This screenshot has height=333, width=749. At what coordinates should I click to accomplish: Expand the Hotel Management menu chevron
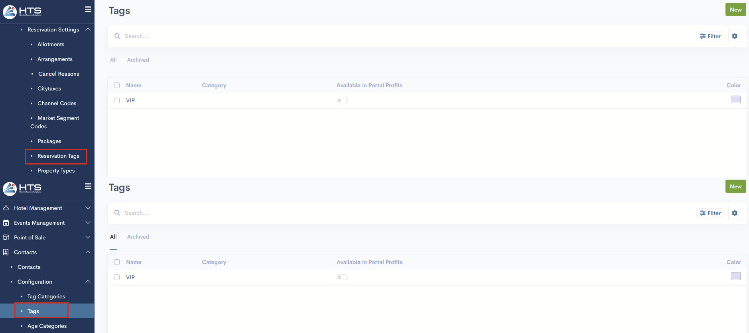(88, 208)
